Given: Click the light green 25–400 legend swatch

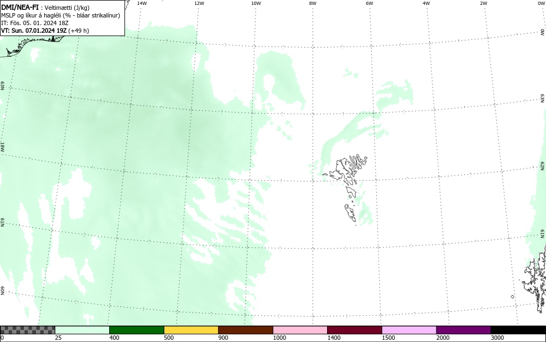Looking at the screenshot, I should (x=82, y=330).
